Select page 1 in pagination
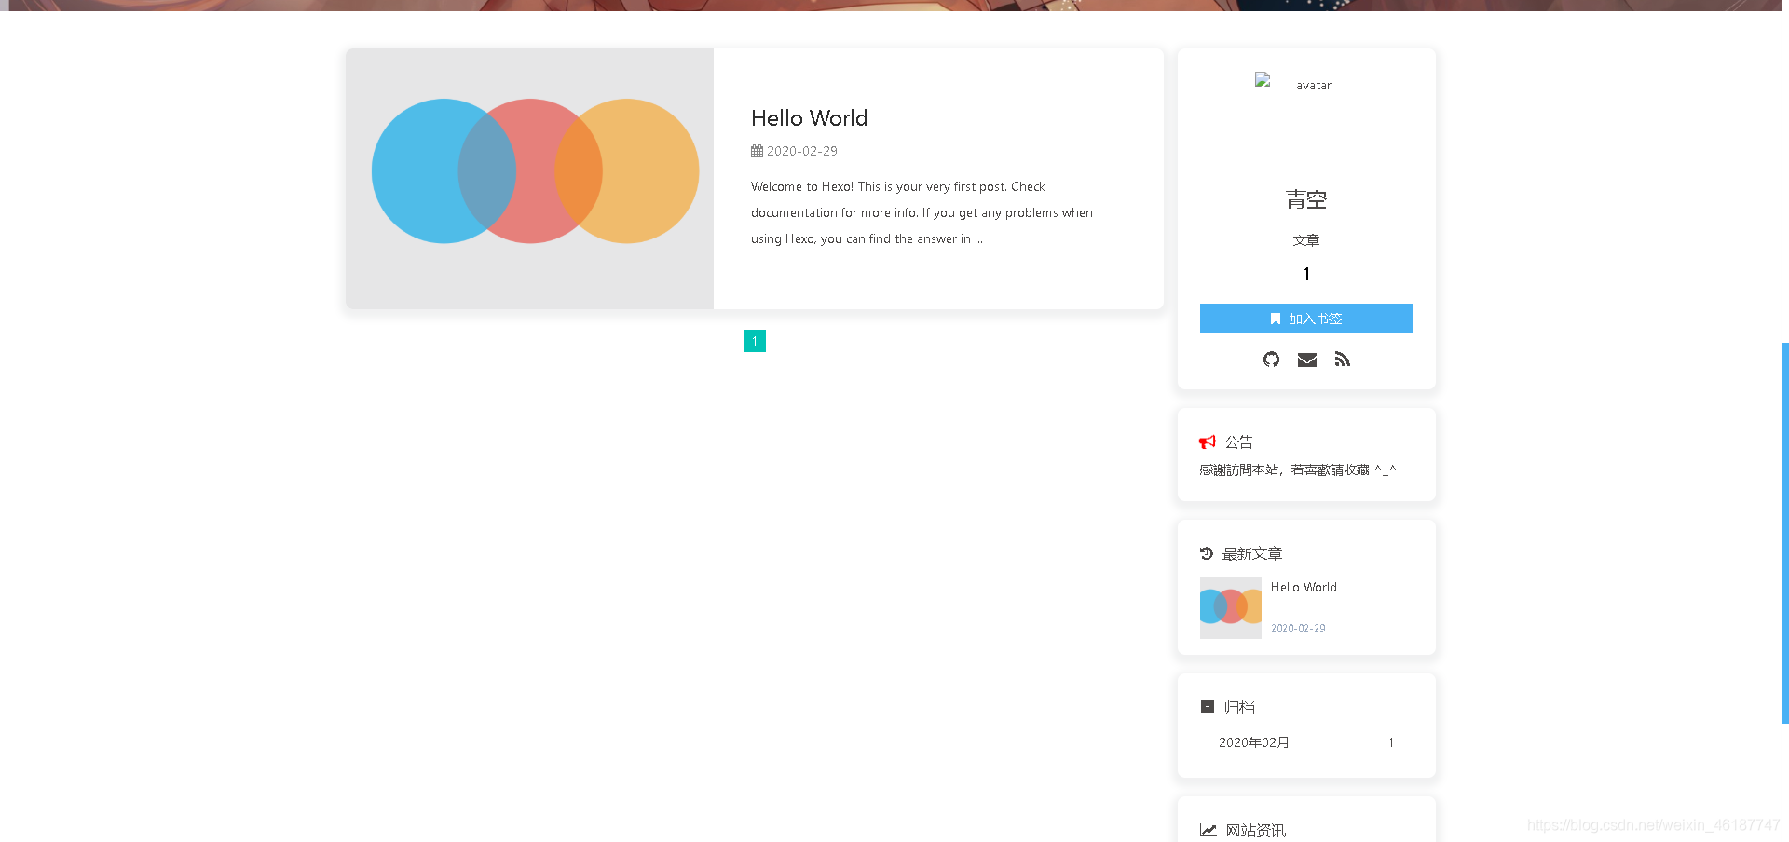The width and height of the screenshot is (1789, 842). (x=755, y=341)
